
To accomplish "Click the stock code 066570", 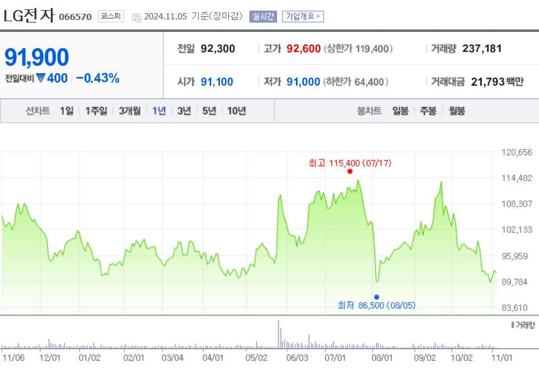I will pyautogui.click(x=75, y=17).
